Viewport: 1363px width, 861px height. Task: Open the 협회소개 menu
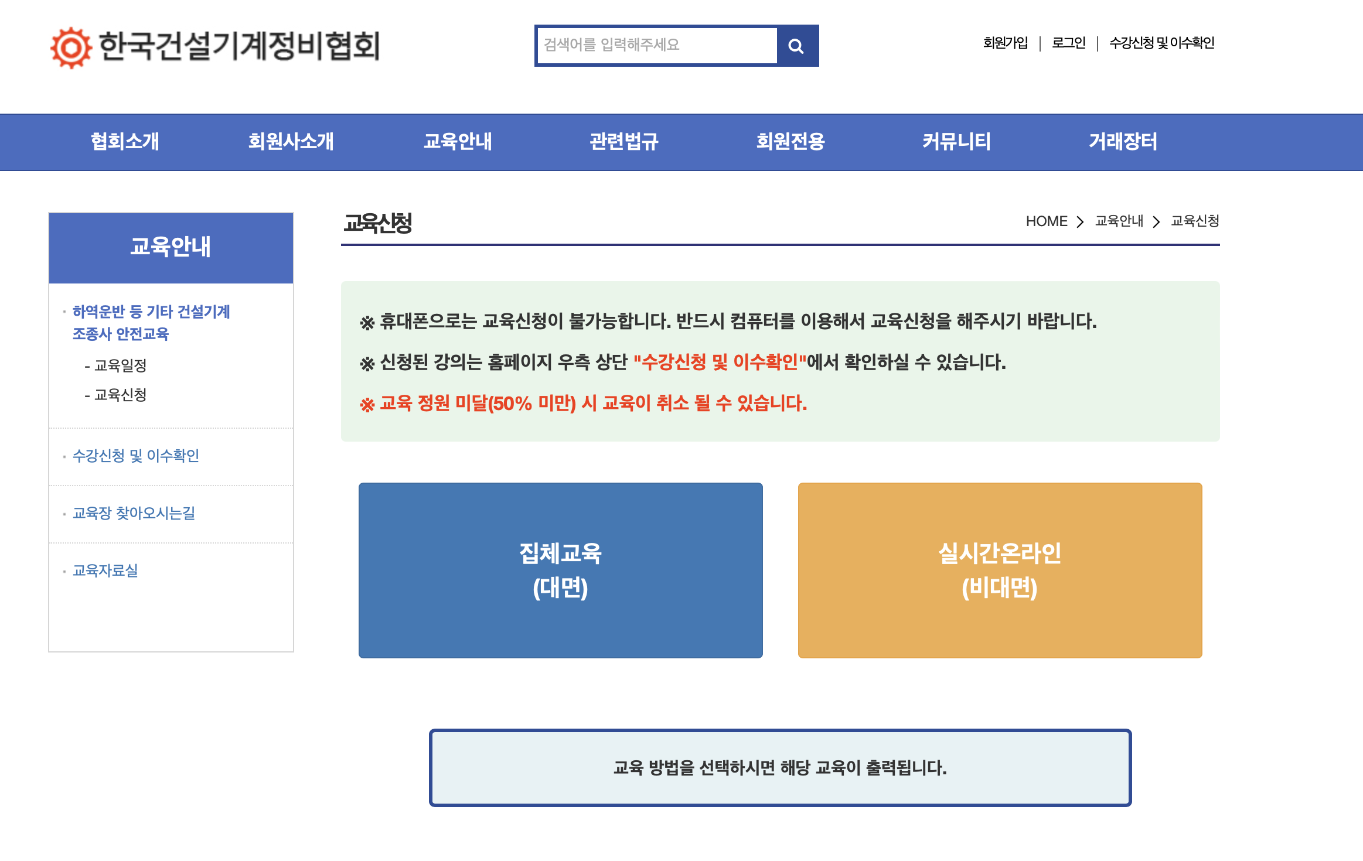125,141
